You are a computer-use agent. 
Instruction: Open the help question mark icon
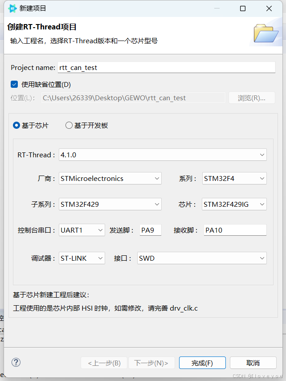coord(16,362)
